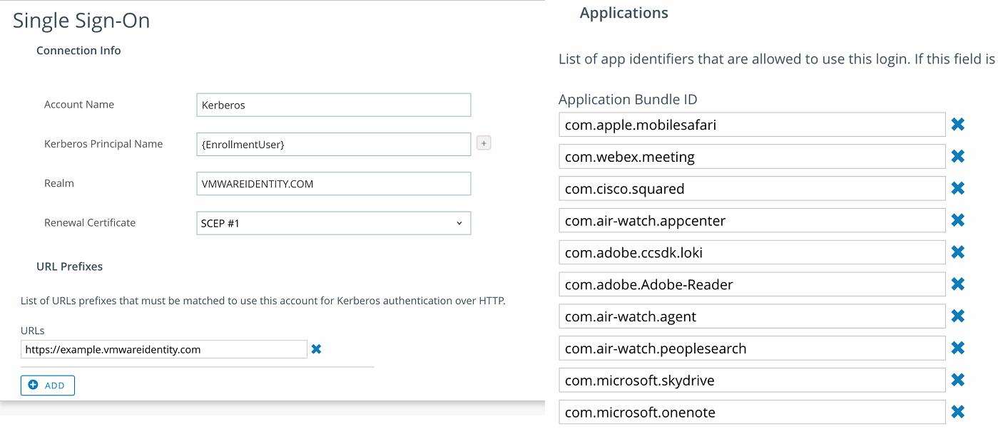Viewport: 998px width, 429px height.
Task: Click the URL field with https://example.vmwareidentity.com
Action: [x=164, y=350]
